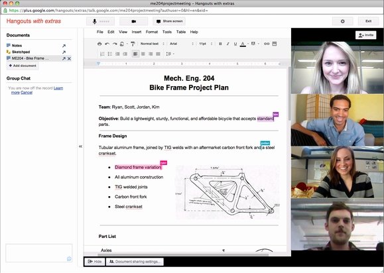Open the Table menu
Viewport: 384px width, 273px height.
(x=181, y=32)
